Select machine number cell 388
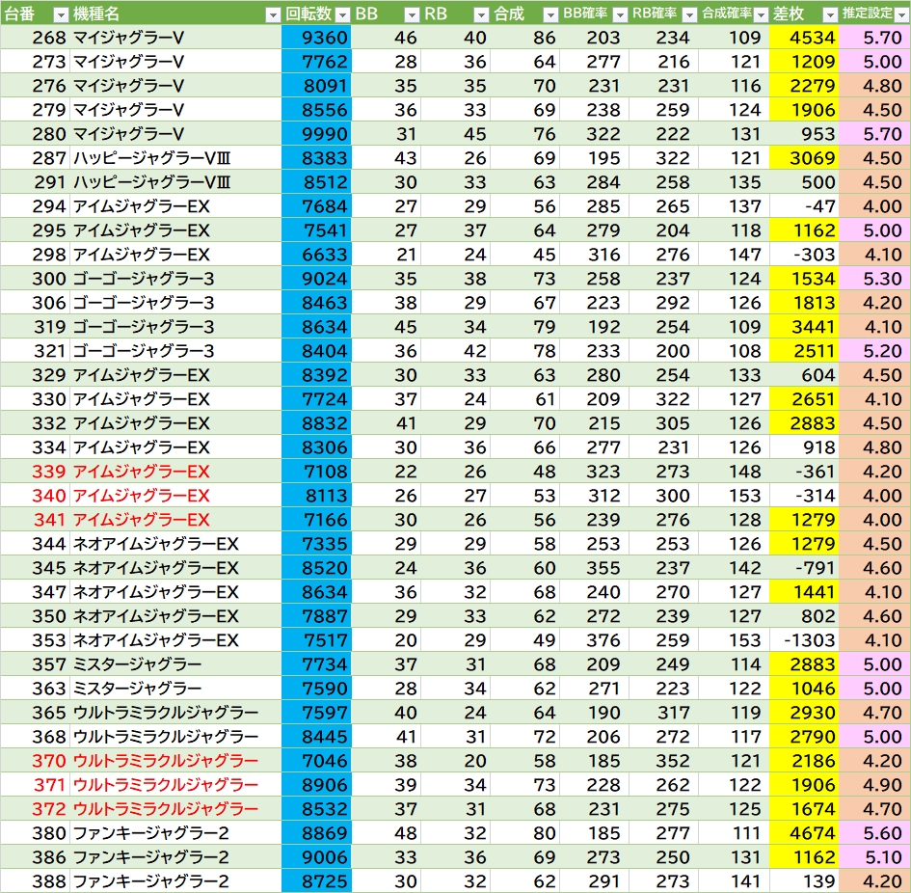Image resolution: width=911 pixels, height=893 pixels. [x=35, y=881]
